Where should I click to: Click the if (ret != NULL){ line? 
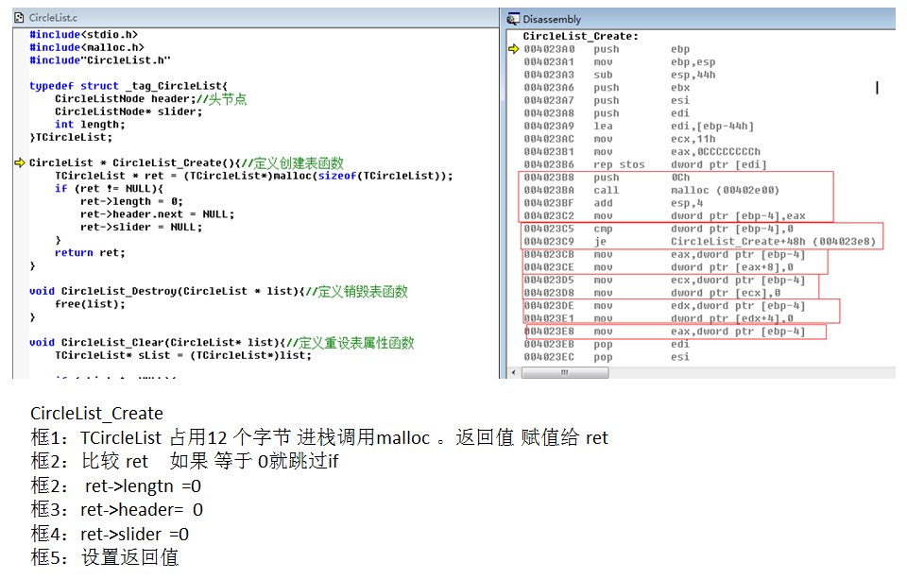[109, 189]
